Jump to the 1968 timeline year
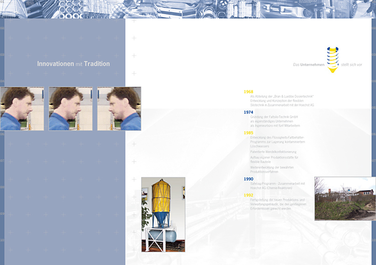The image size is (376, 265). pos(248,91)
